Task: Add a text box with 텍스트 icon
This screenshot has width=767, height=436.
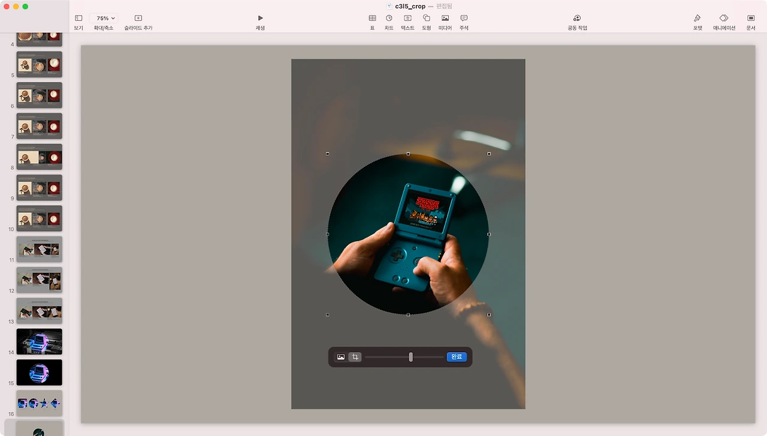Action: pos(407,19)
